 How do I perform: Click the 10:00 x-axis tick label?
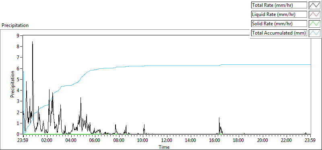[x=143, y=141]
